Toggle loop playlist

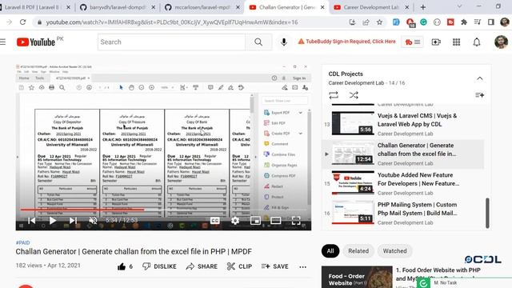pos(334,95)
